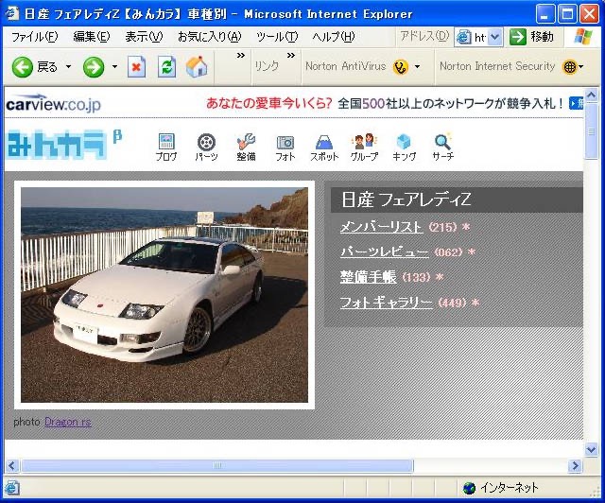Click the vertical scrollbar down arrow
This screenshot has width=605, height=503.
(591, 450)
